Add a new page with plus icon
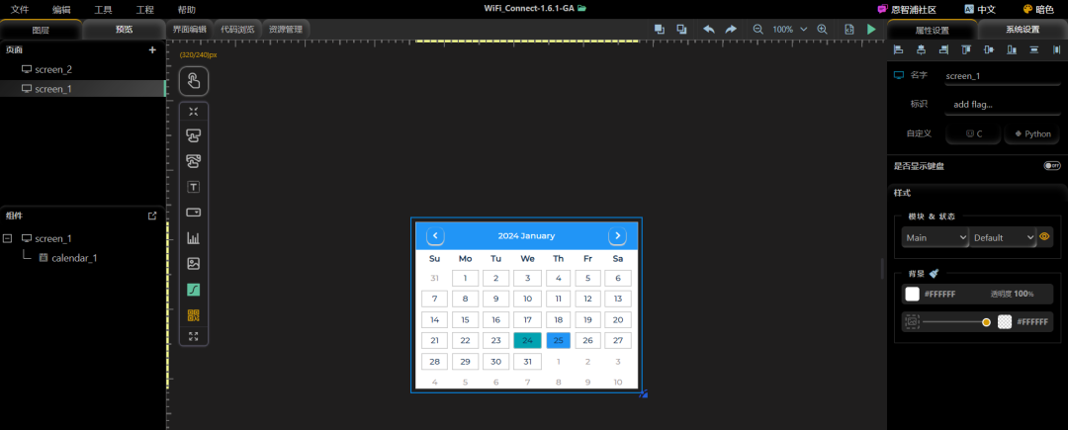This screenshot has width=1068, height=430. [x=152, y=49]
